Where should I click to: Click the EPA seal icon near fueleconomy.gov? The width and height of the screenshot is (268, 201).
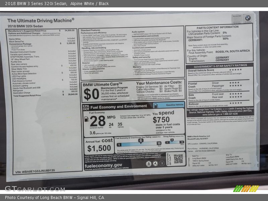149,164
